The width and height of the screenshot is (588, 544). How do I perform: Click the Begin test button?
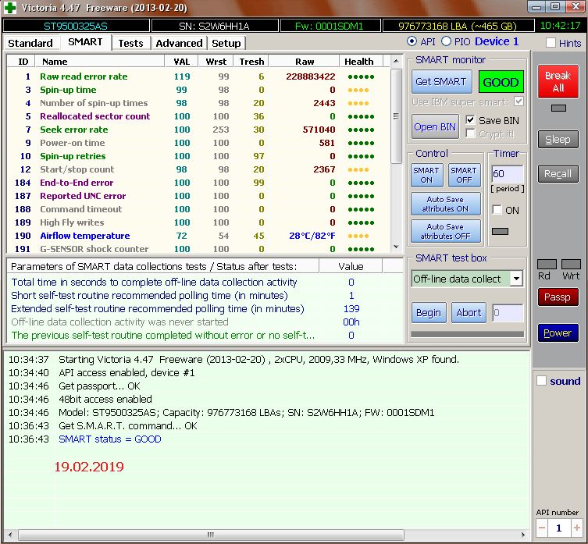[x=429, y=313]
